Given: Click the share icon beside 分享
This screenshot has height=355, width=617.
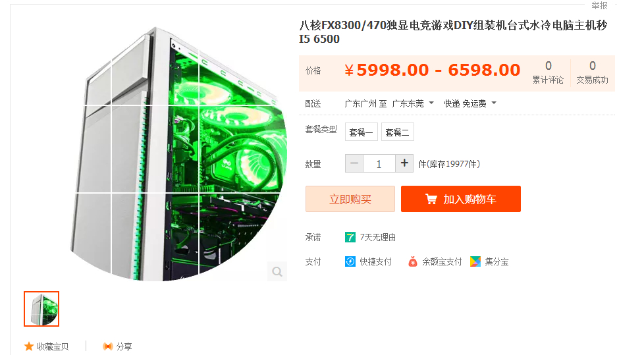Looking at the screenshot, I should coord(107,346).
